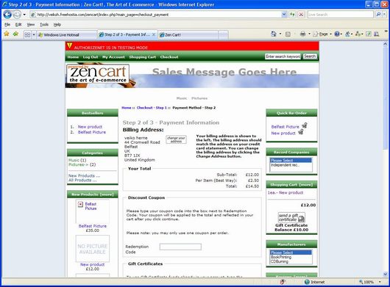390x287 pixels.
Task: Click the Redemption Code input field
Action: (x=180, y=247)
